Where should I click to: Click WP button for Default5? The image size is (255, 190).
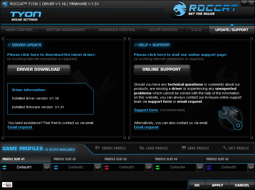251,167
